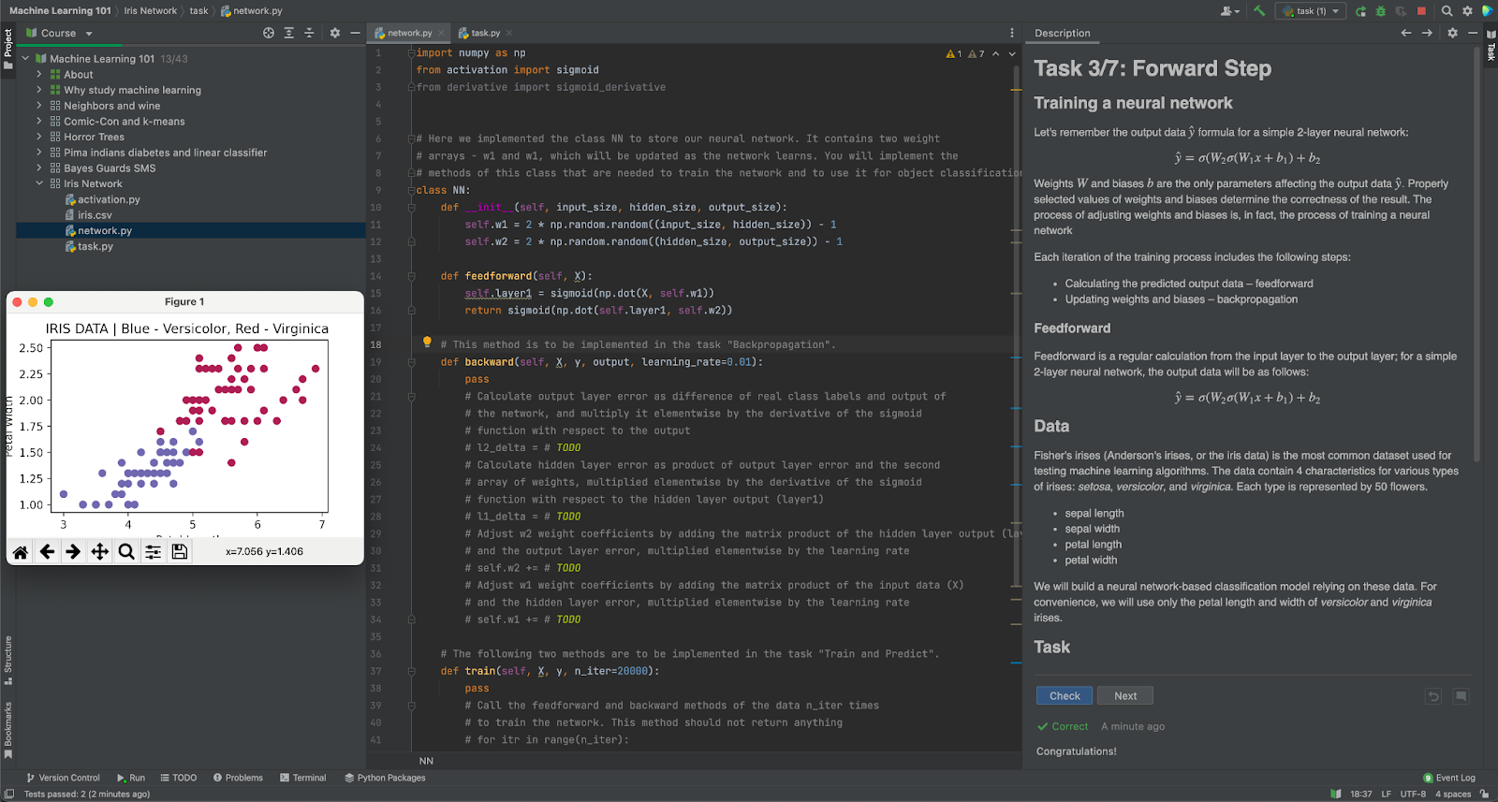Expand the Horror Trees lesson node

[x=39, y=137]
